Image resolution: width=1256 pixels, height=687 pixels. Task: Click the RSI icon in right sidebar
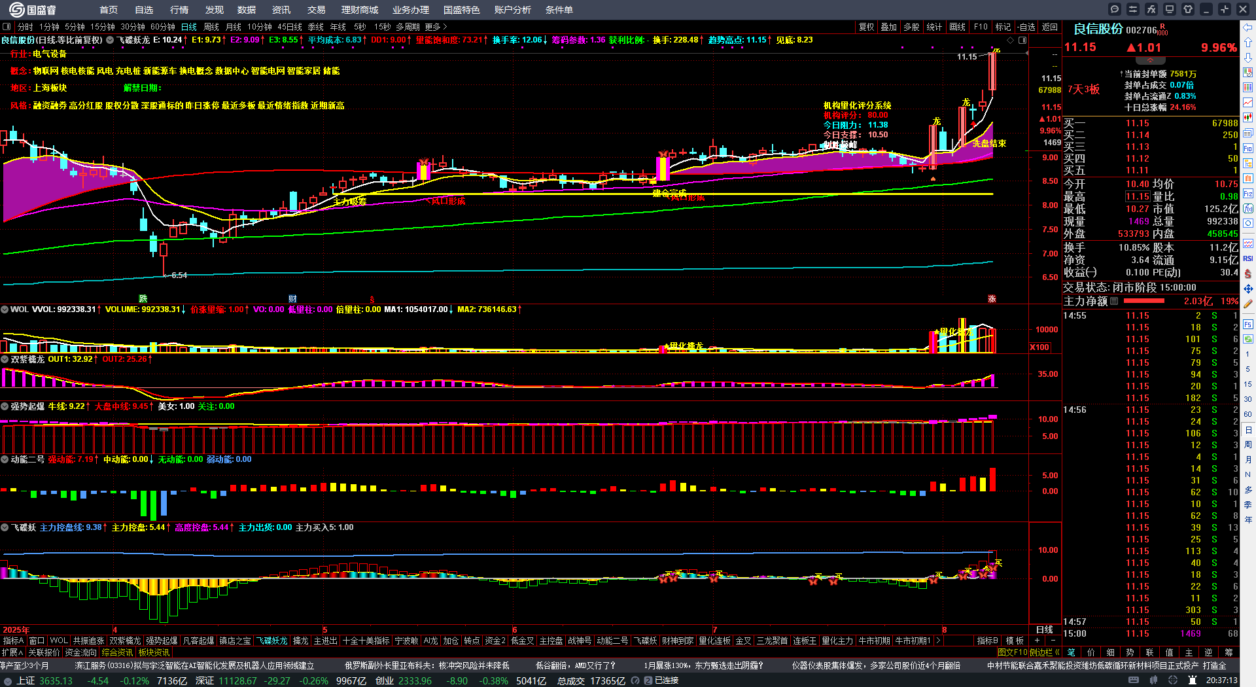tap(1248, 258)
